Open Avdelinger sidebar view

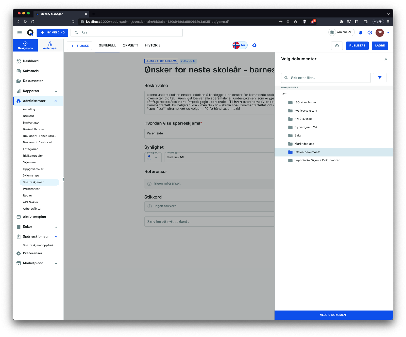[x=50, y=45]
